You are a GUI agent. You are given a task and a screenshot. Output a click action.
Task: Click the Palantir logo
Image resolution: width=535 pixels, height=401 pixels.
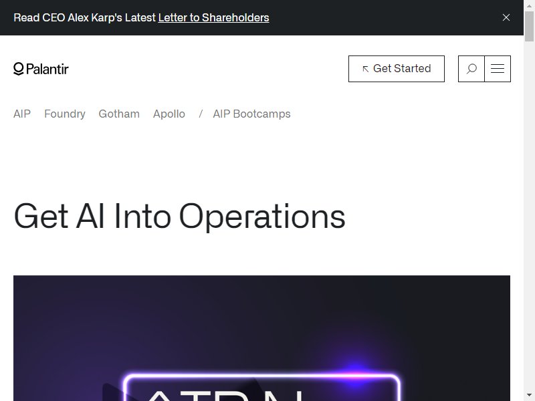pyautogui.click(x=41, y=69)
